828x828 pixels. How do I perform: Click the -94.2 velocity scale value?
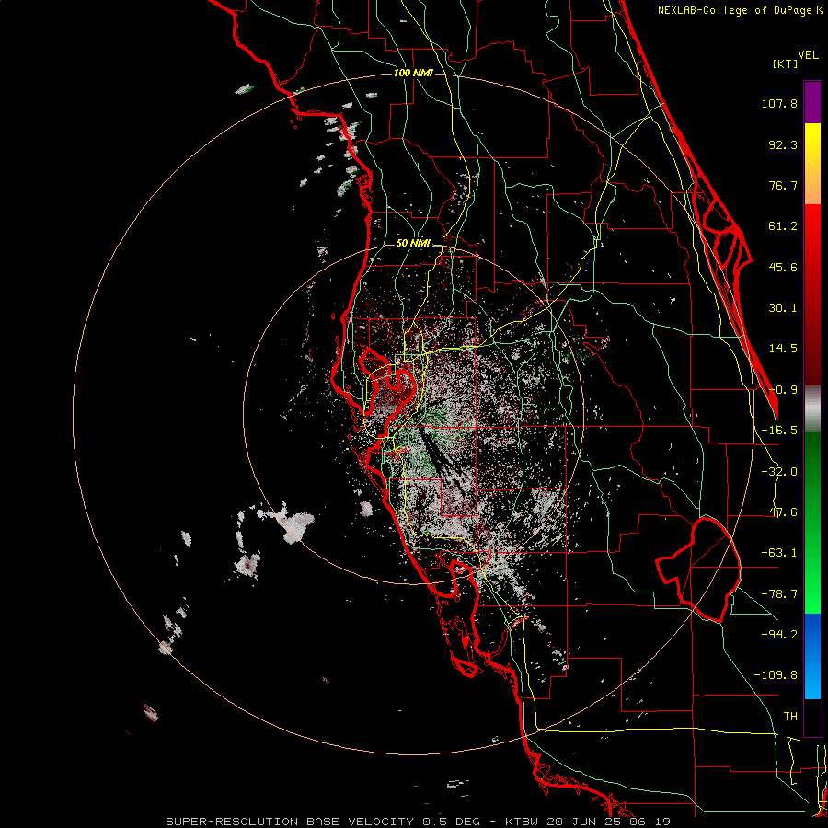779,634
